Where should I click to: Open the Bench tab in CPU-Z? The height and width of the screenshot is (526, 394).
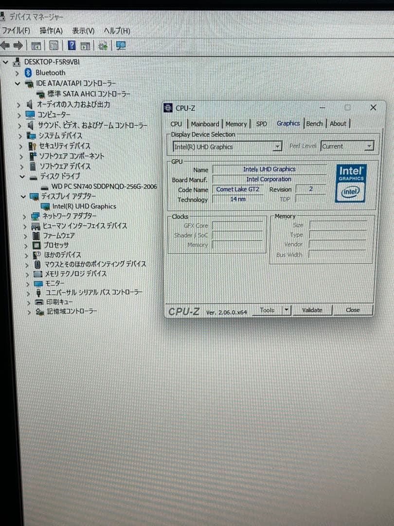pos(314,124)
